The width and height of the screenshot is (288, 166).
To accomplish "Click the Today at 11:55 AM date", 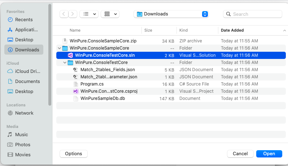I will pyautogui.click(x=239, y=41).
